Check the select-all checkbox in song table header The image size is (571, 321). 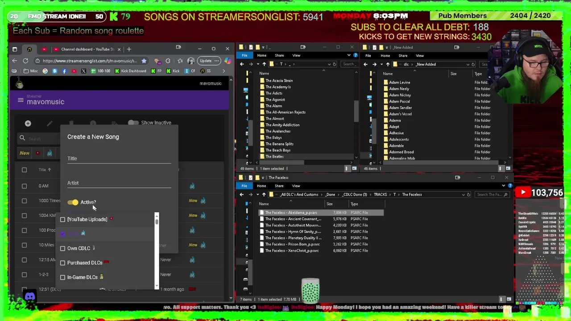(24, 170)
